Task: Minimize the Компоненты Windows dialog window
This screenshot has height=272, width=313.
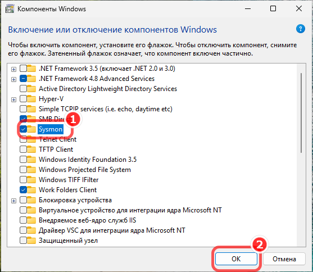Action: pos(248,8)
